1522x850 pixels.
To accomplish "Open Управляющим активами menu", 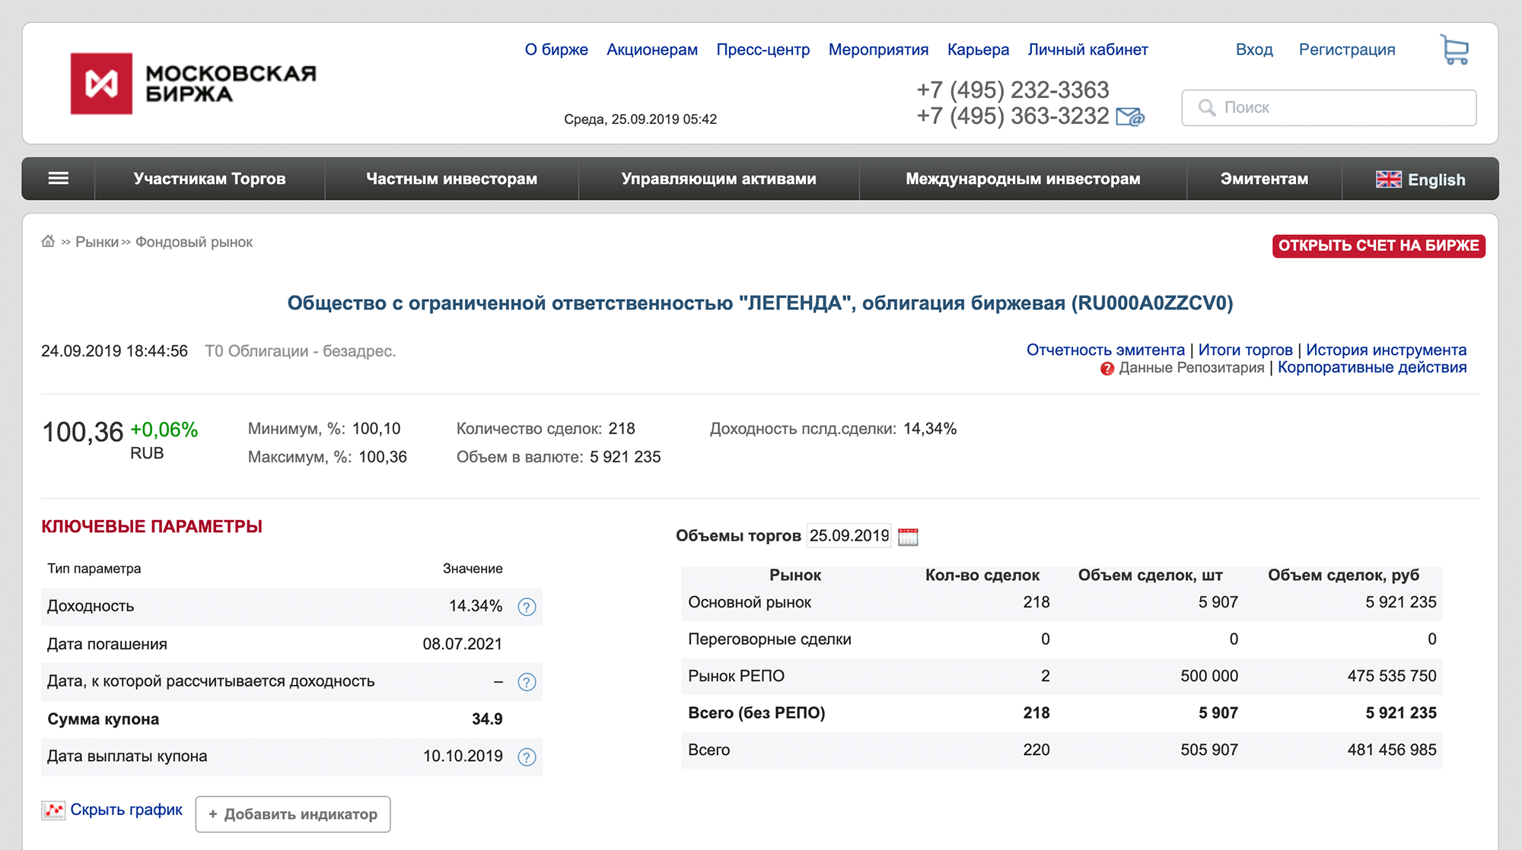I will click(718, 179).
